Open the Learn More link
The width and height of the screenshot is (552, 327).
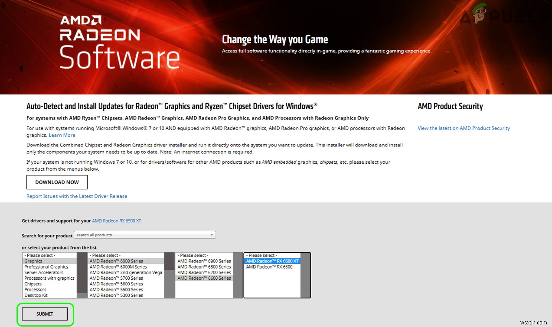62,135
